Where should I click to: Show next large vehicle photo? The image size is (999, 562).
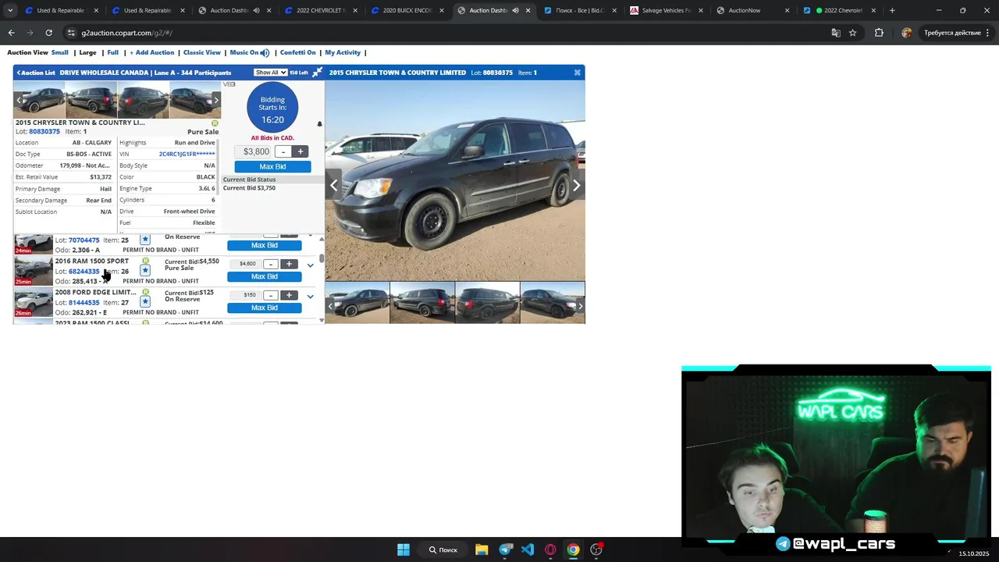[577, 185]
